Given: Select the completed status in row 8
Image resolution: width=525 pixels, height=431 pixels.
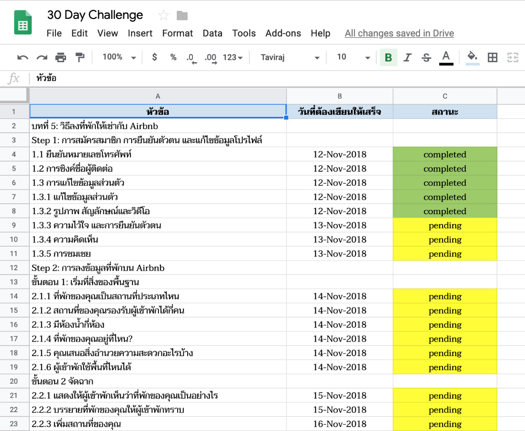Looking at the screenshot, I should click(445, 211).
